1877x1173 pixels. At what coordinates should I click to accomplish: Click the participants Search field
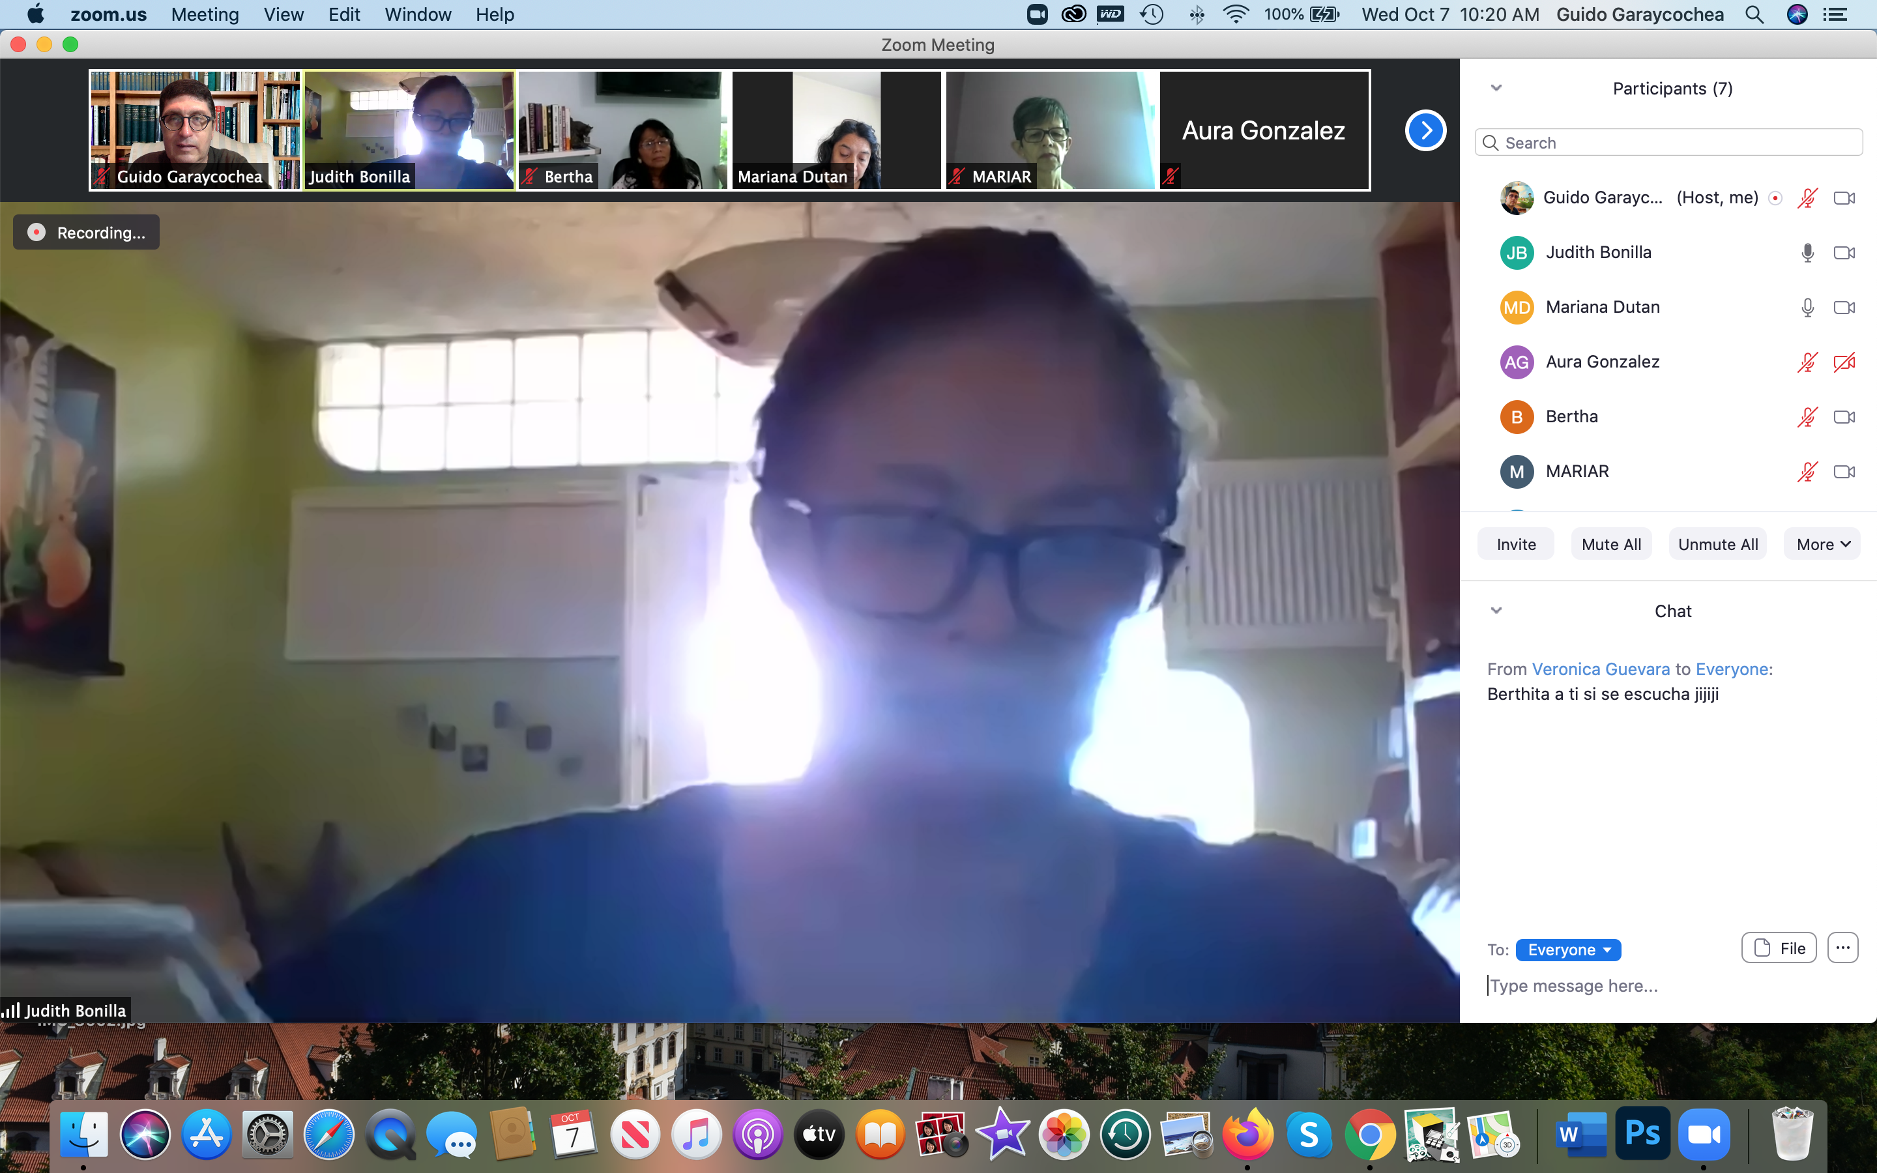pos(1668,143)
